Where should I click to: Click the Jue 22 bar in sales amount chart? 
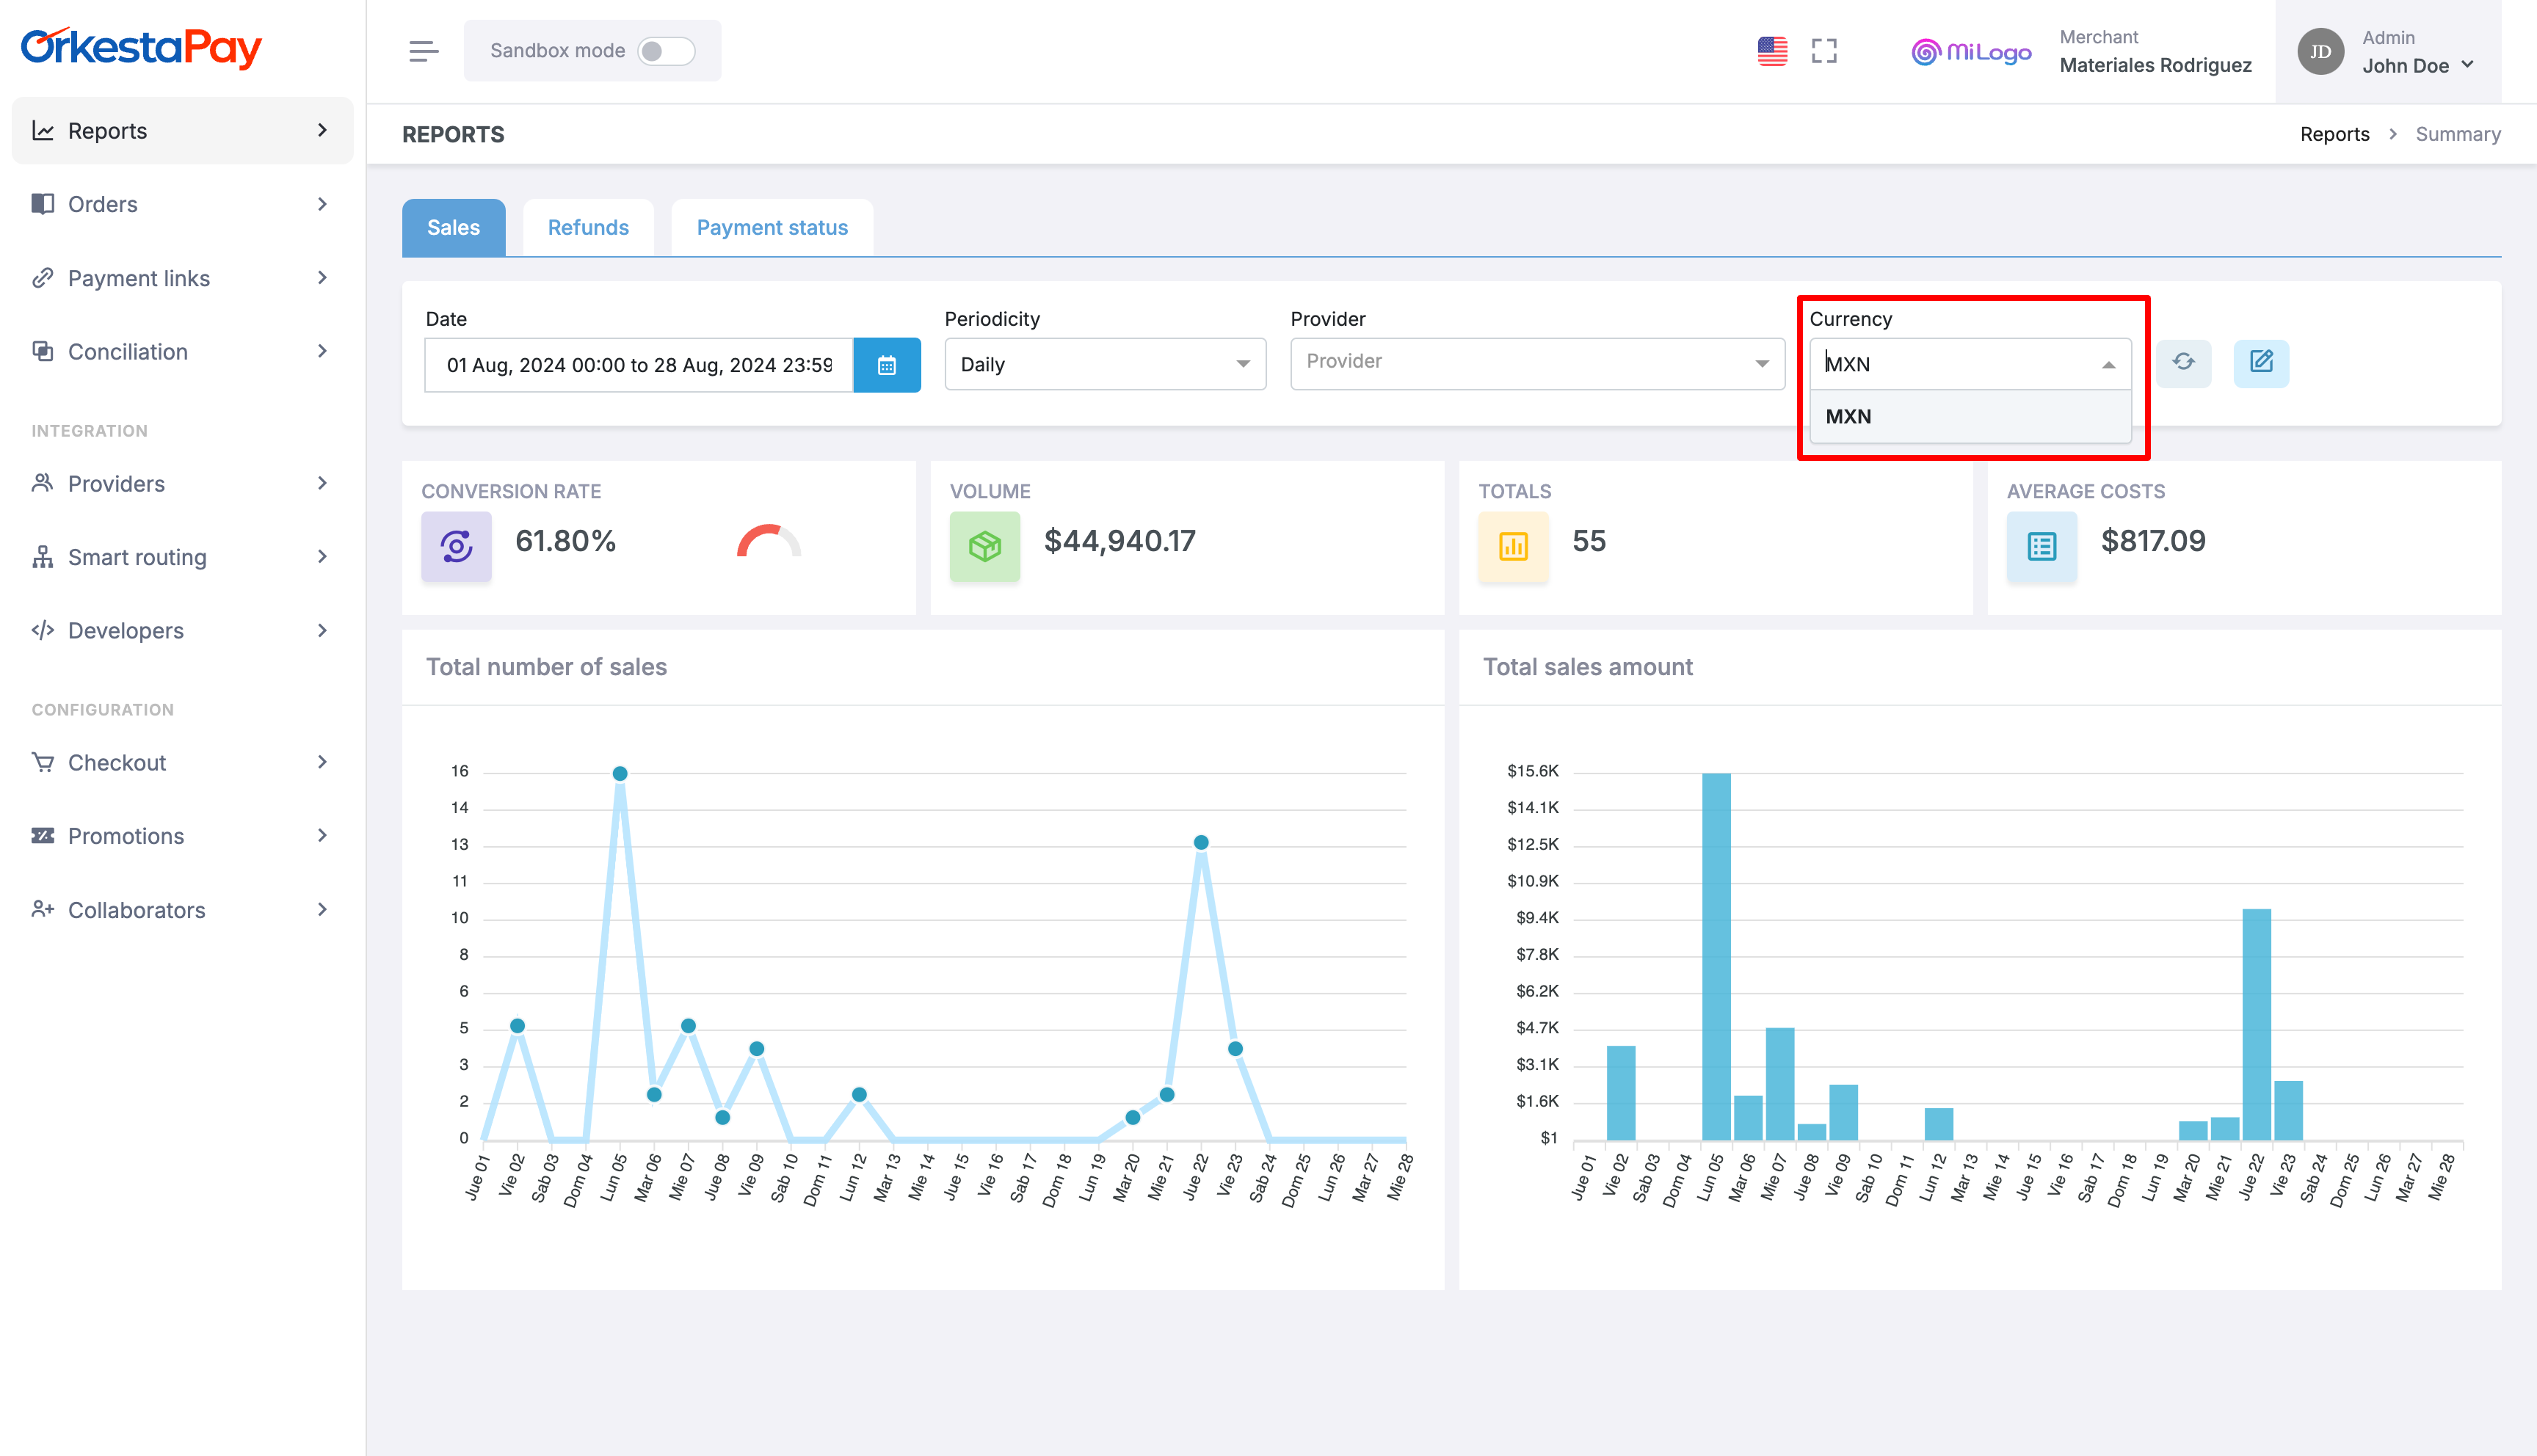tap(2256, 1024)
